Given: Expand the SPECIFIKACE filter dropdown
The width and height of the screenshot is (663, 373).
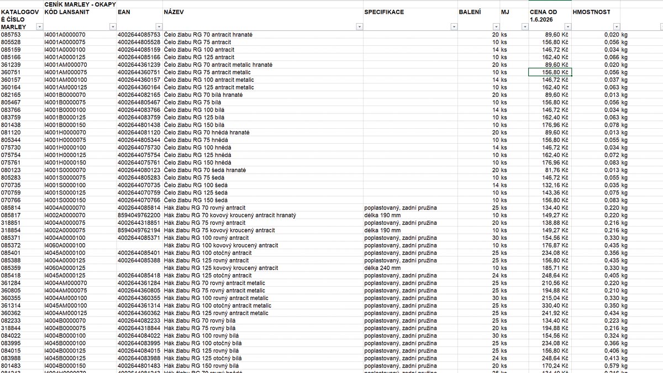Looking at the screenshot, I should coord(454,27).
